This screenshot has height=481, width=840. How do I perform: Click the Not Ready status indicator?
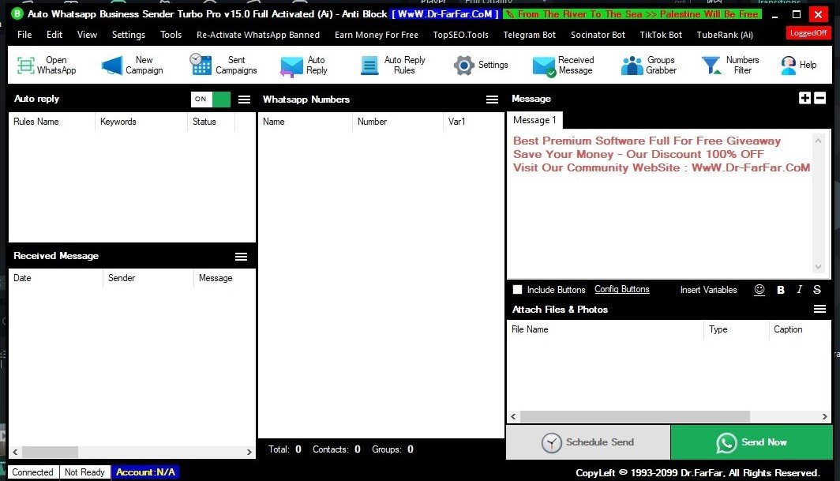click(84, 472)
